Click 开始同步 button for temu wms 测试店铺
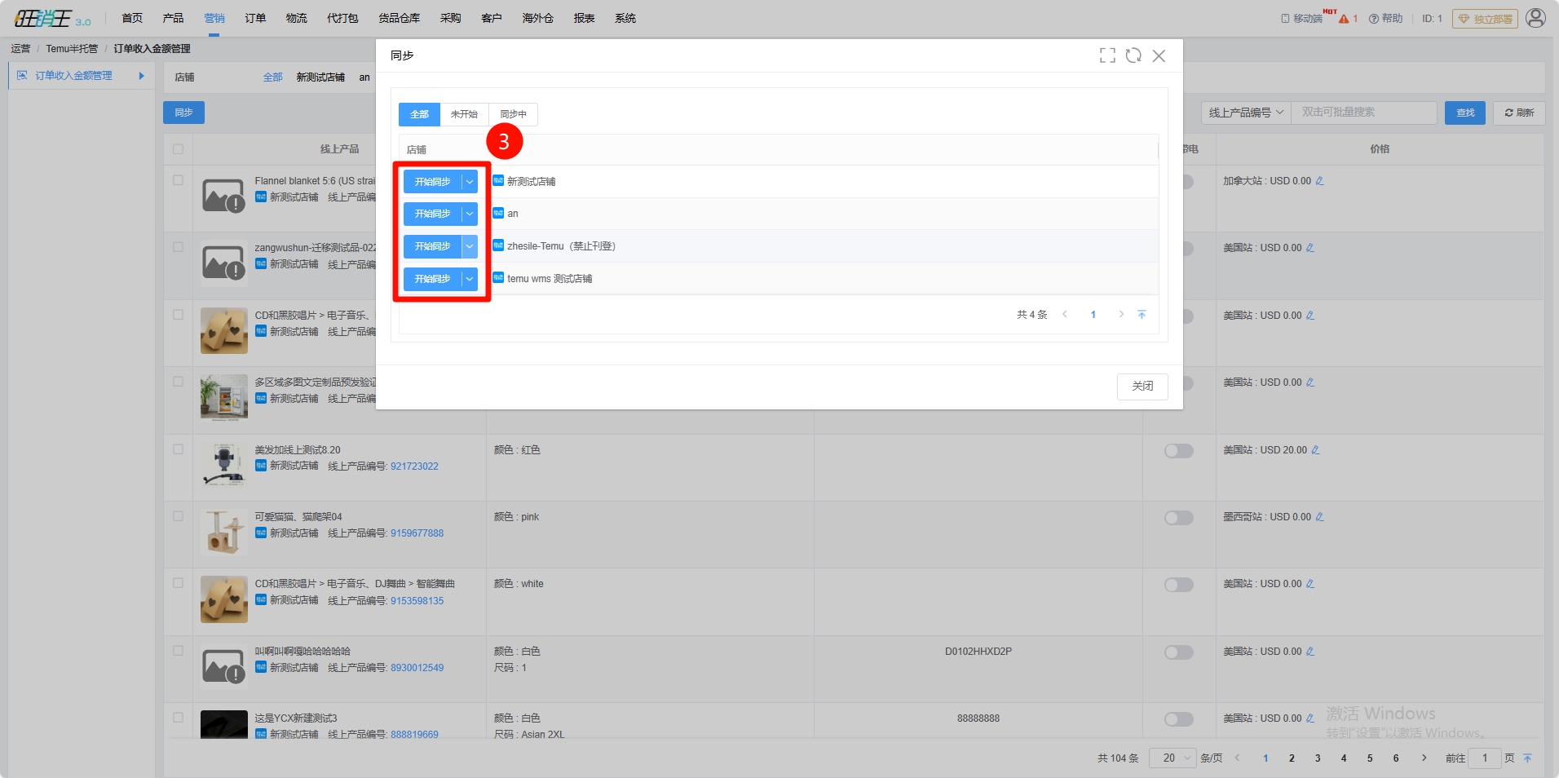The height and width of the screenshot is (778, 1559). coord(432,279)
